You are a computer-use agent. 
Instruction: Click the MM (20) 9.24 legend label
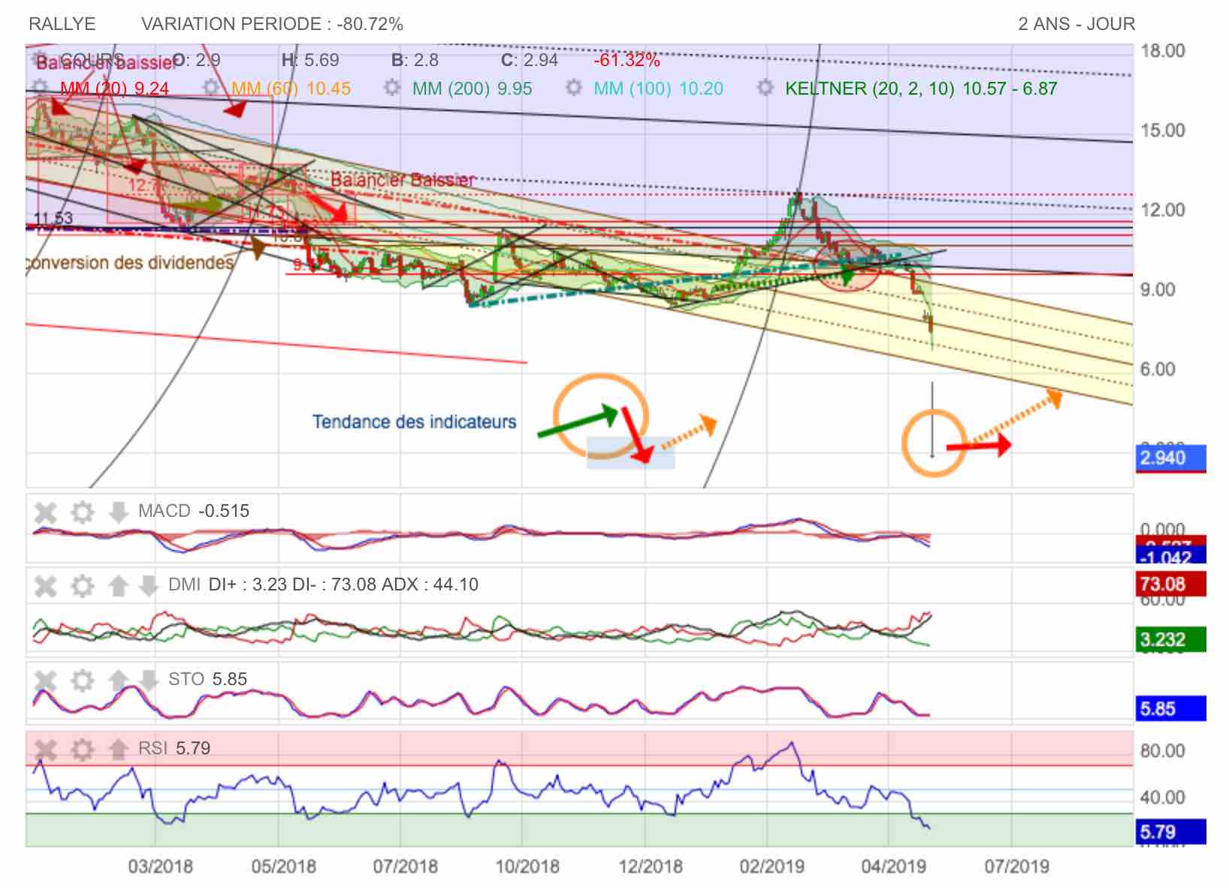point(114,89)
